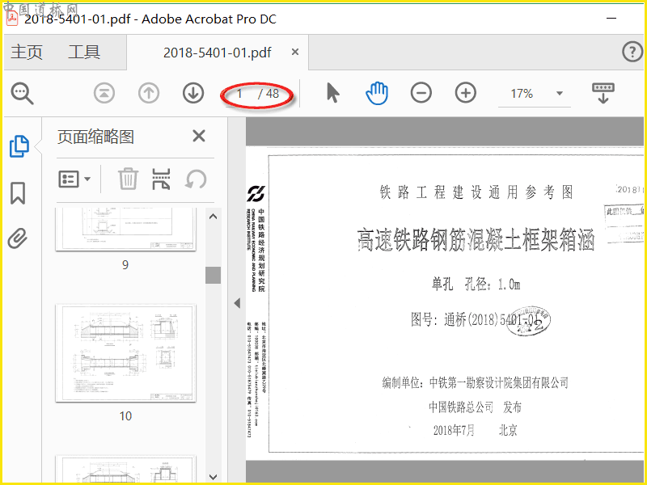Switch to the 主页 tab
Image resolution: width=647 pixels, height=485 pixels.
click(x=27, y=53)
